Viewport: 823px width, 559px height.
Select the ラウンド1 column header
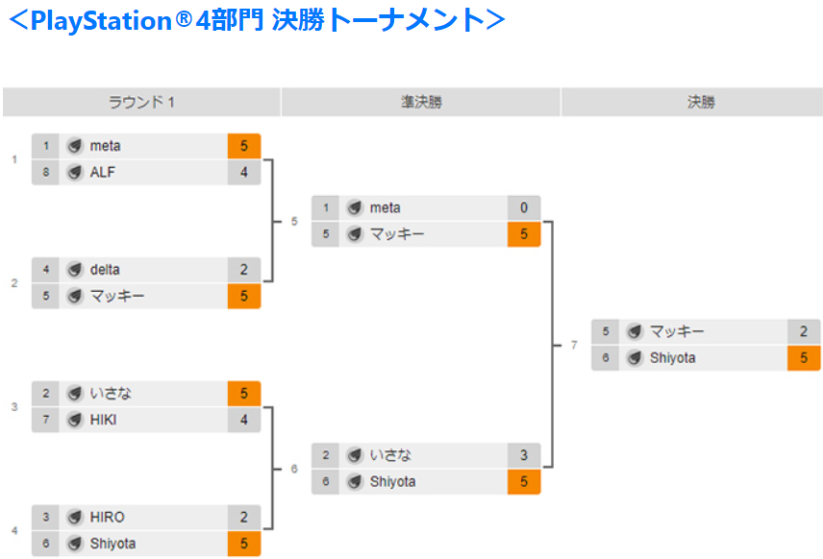[x=141, y=102]
